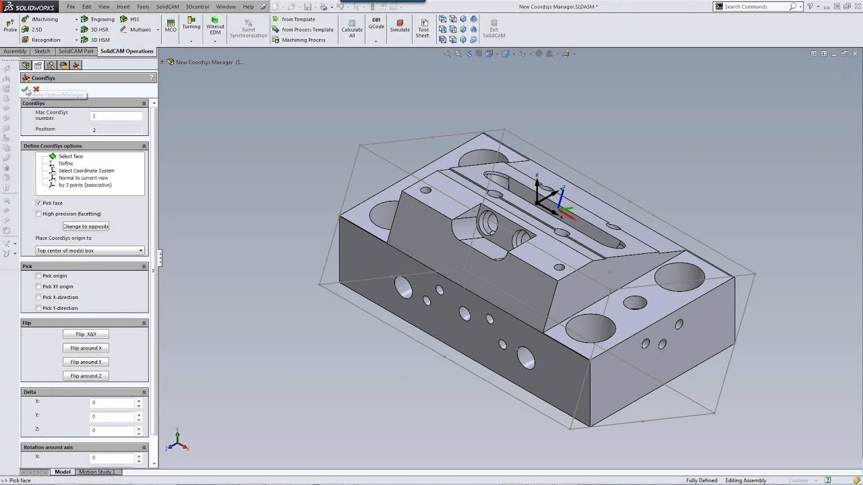Open Machining Process
Image resolution: width=863 pixels, height=485 pixels.
[299, 40]
